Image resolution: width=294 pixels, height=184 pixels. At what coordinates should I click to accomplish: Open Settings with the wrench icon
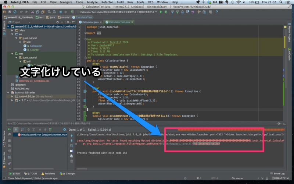pos(199,12)
